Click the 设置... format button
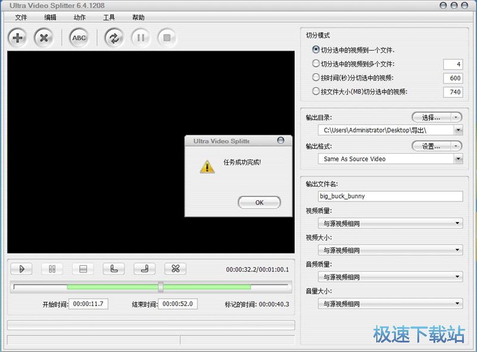 coord(431,146)
